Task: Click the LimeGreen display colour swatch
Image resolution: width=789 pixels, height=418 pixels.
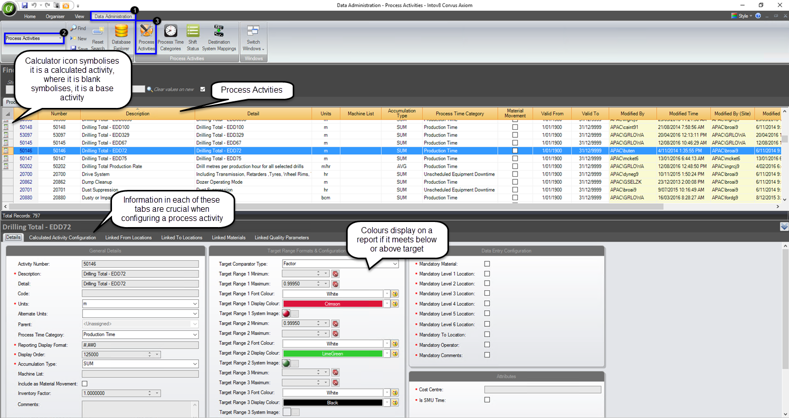Action: click(332, 353)
